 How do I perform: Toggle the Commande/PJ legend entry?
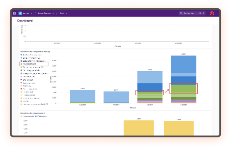27,116
